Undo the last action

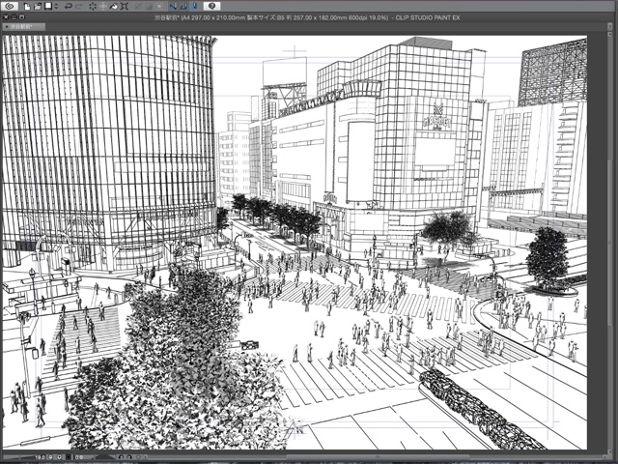coord(69,6)
